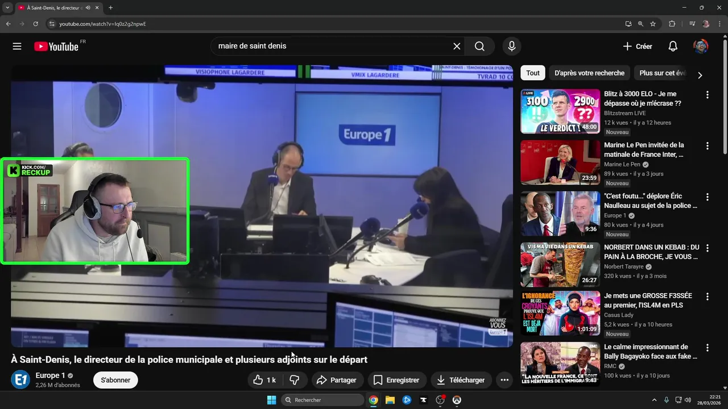Screen dimensions: 728x409
Task: Open OBS Studio taskbar icon
Action: (x=440, y=400)
